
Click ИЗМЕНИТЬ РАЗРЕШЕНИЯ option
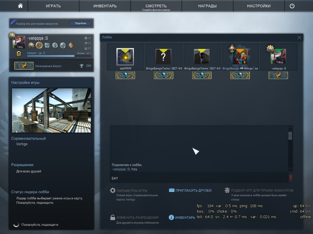click(138, 218)
